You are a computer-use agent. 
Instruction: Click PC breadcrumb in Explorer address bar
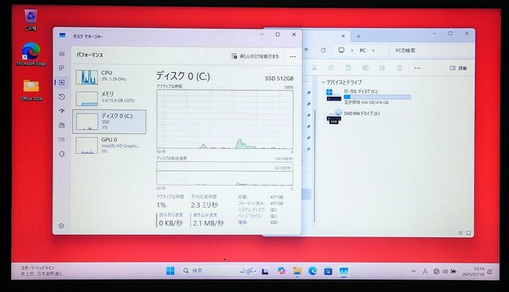pyautogui.click(x=363, y=51)
